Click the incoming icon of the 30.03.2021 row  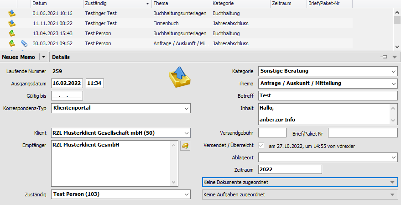(x=12, y=43)
